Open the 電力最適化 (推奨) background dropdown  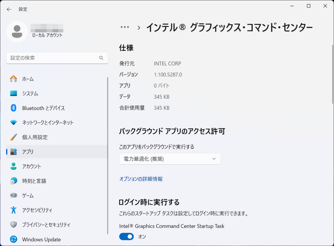click(170, 159)
